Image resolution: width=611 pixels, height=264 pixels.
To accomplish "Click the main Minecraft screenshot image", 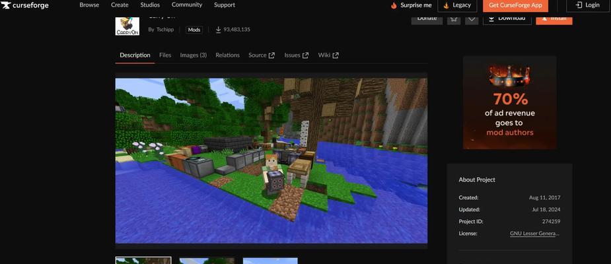I will [x=271, y=161].
